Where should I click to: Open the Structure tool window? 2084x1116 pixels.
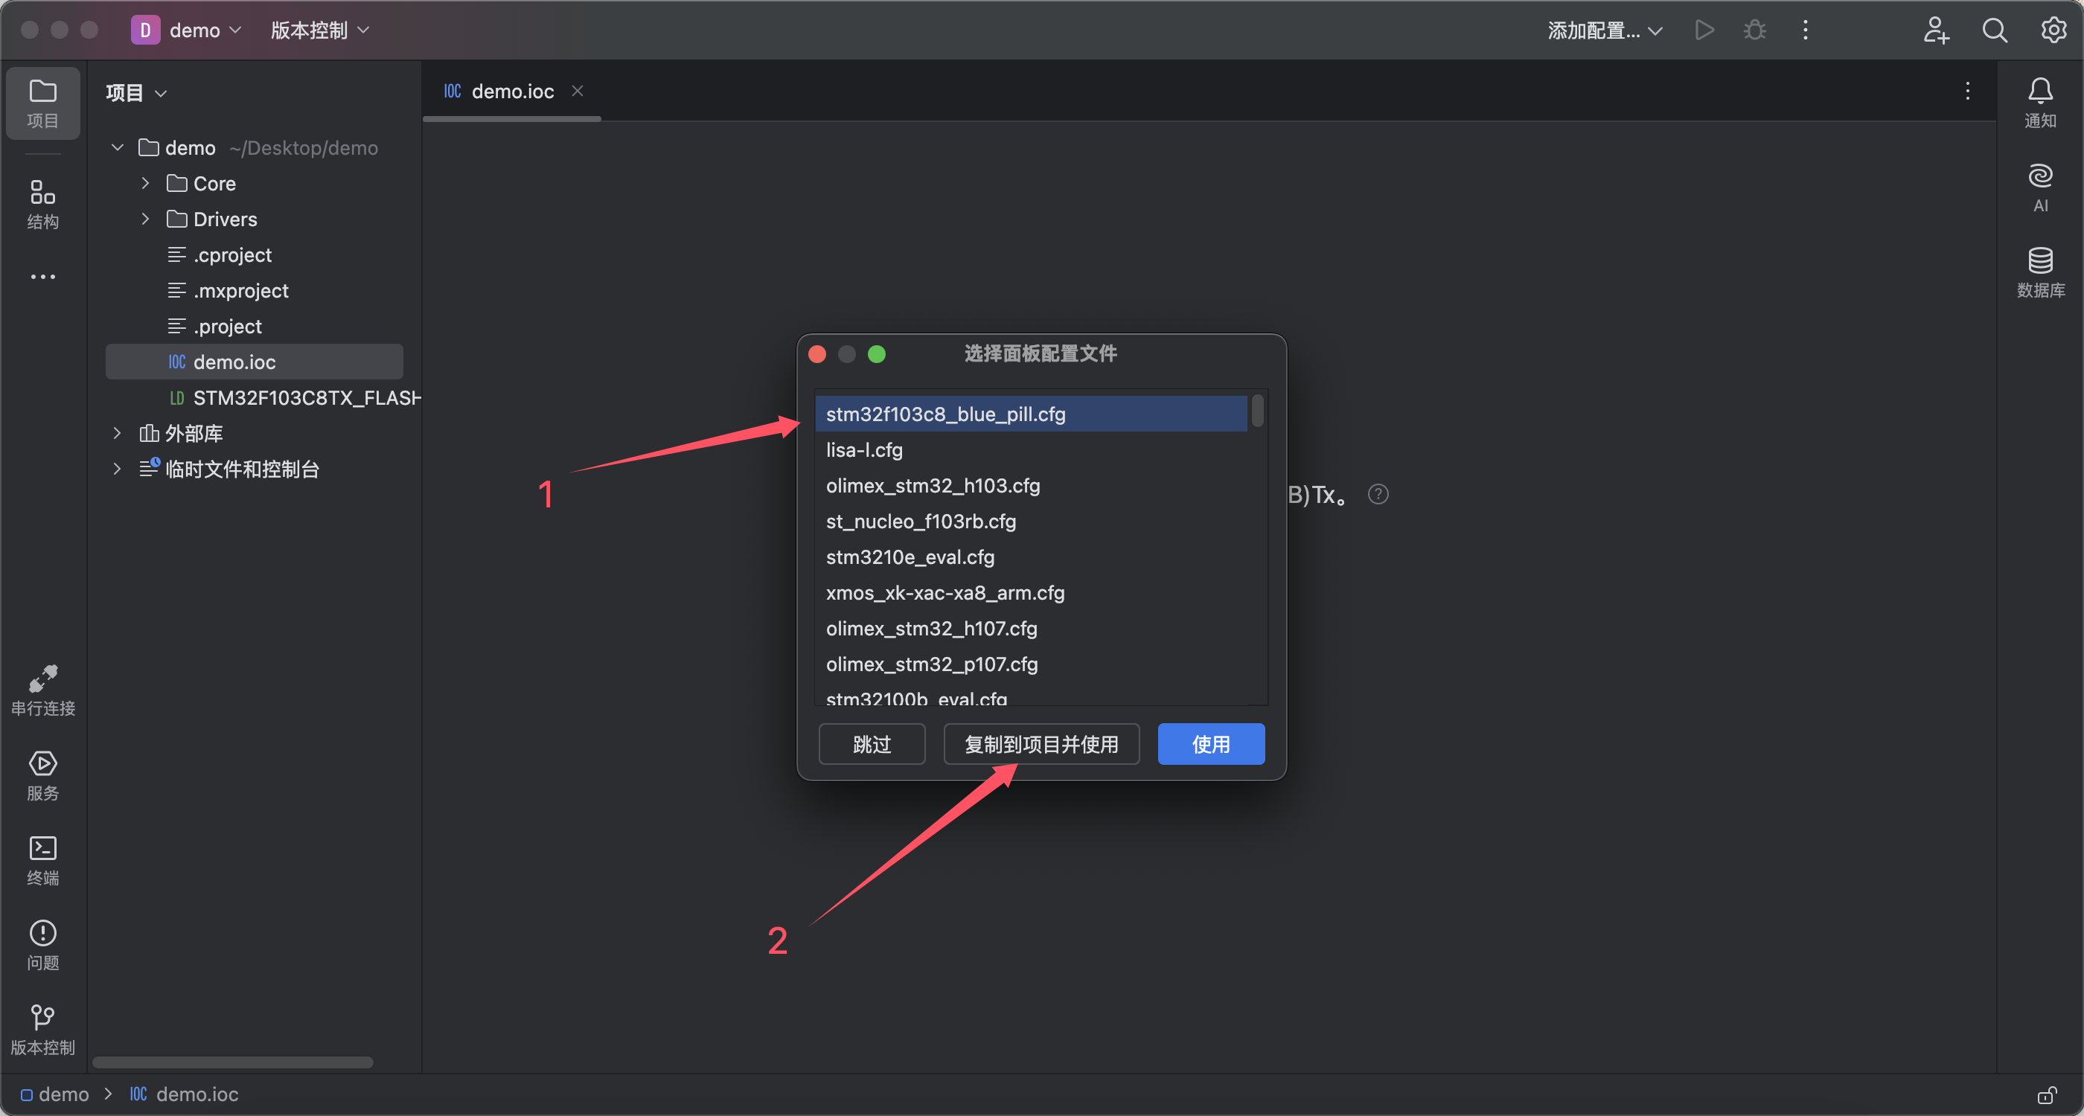tap(43, 204)
